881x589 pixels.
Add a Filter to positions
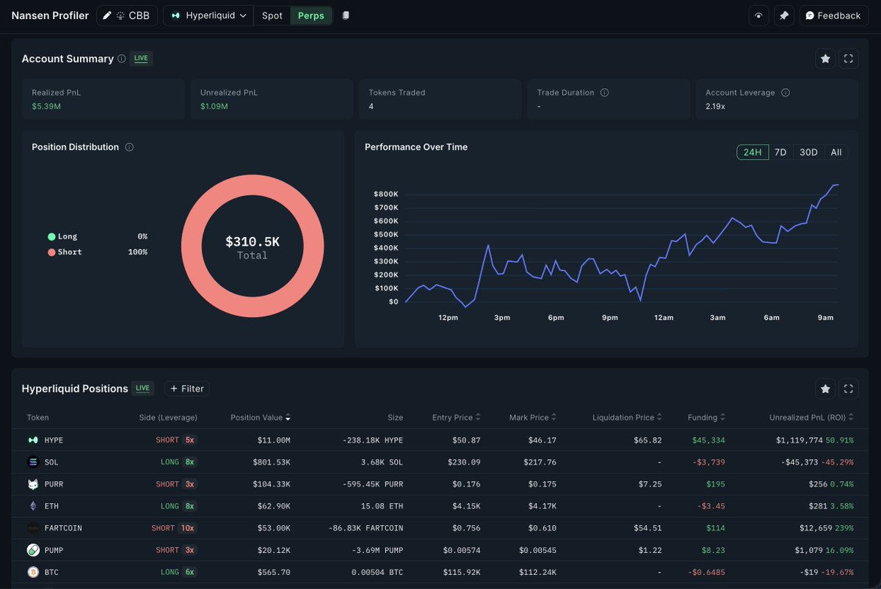click(x=186, y=389)
